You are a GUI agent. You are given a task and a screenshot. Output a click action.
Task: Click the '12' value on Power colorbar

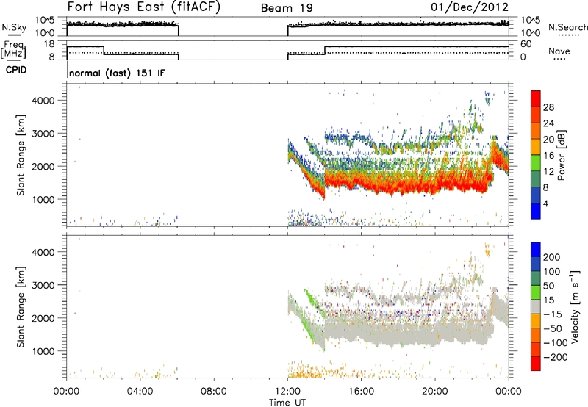click(548, 171)
